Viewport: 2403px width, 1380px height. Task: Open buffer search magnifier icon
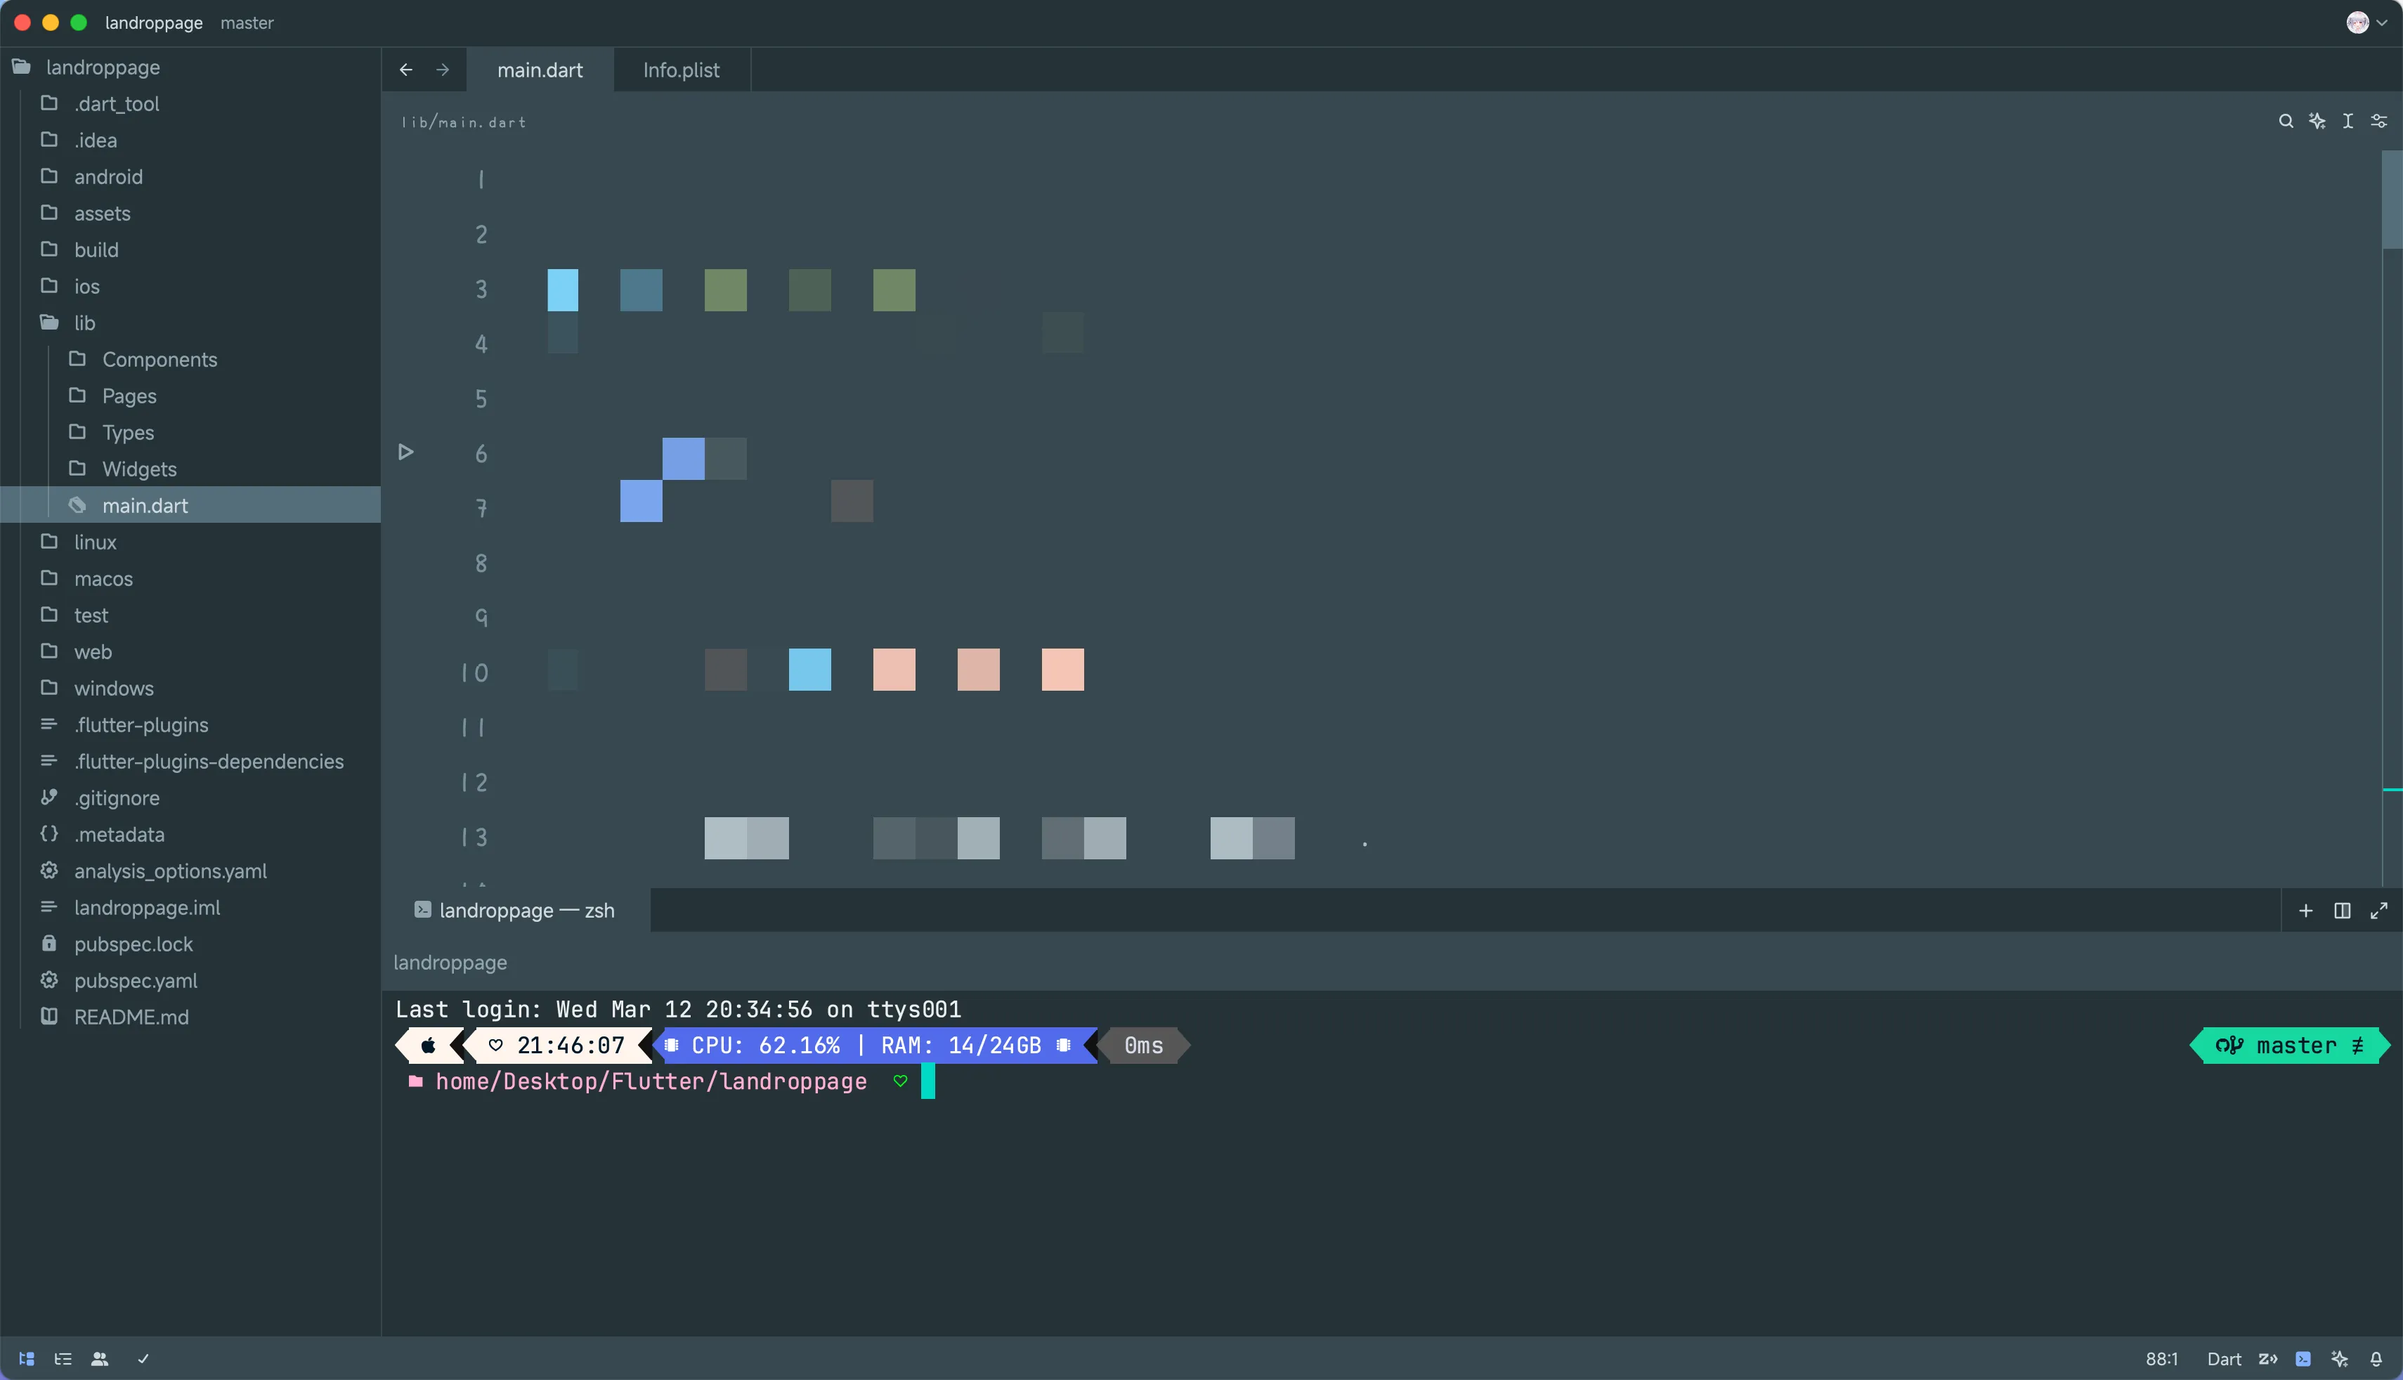pos(2286,122)
